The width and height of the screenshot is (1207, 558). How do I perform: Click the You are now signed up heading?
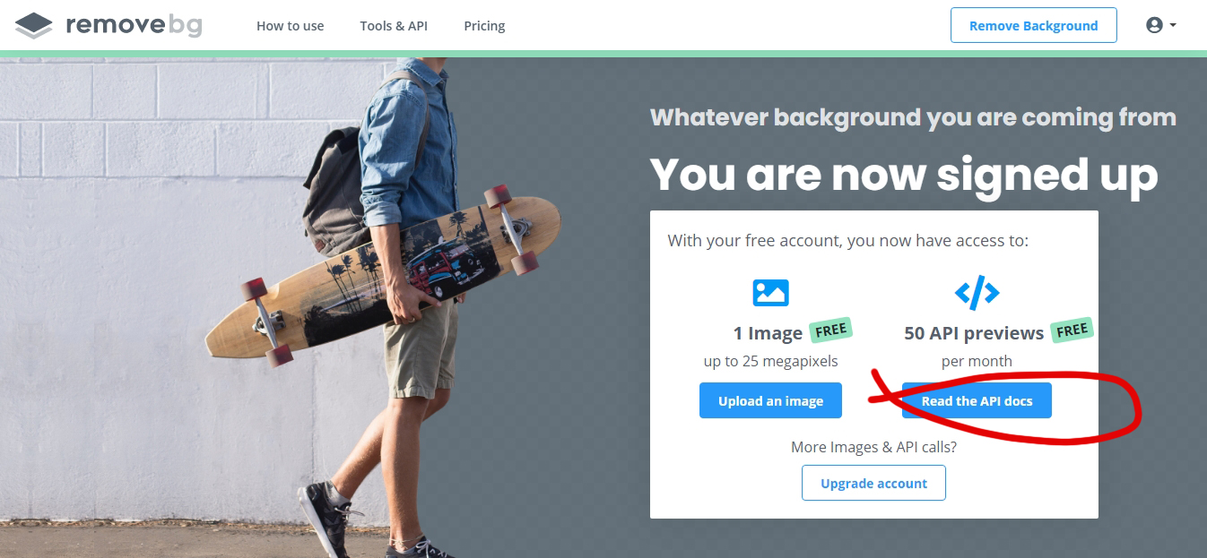[x=903, y=175]
